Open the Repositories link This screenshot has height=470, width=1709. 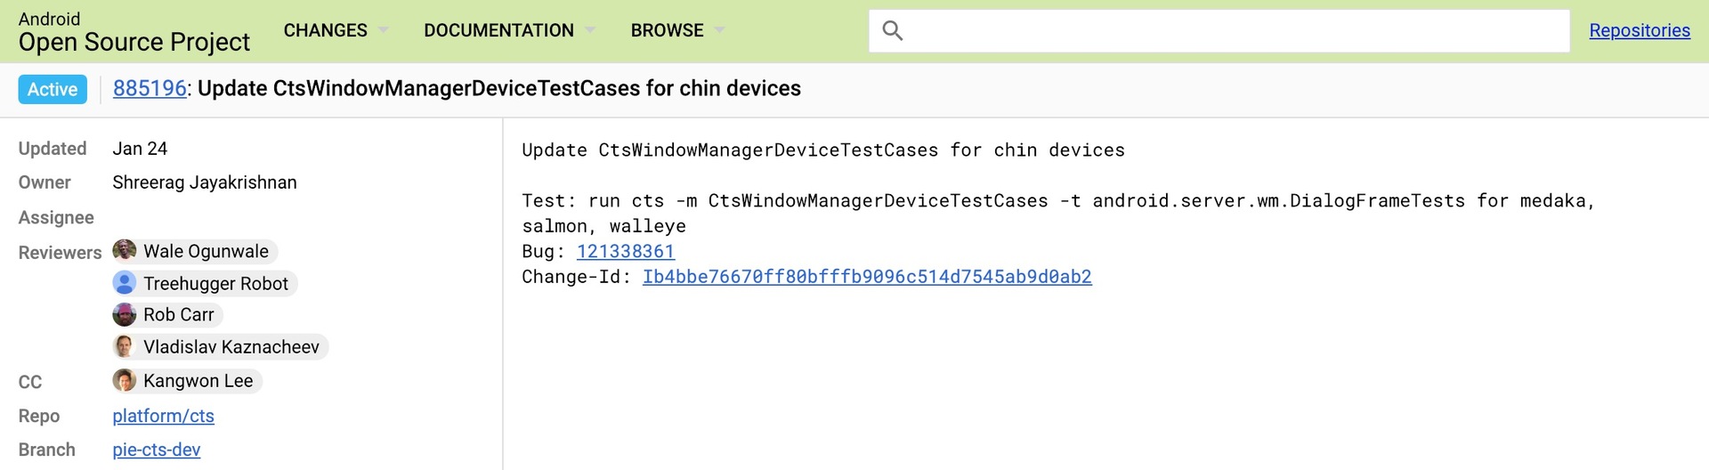tap(1639, 30)
